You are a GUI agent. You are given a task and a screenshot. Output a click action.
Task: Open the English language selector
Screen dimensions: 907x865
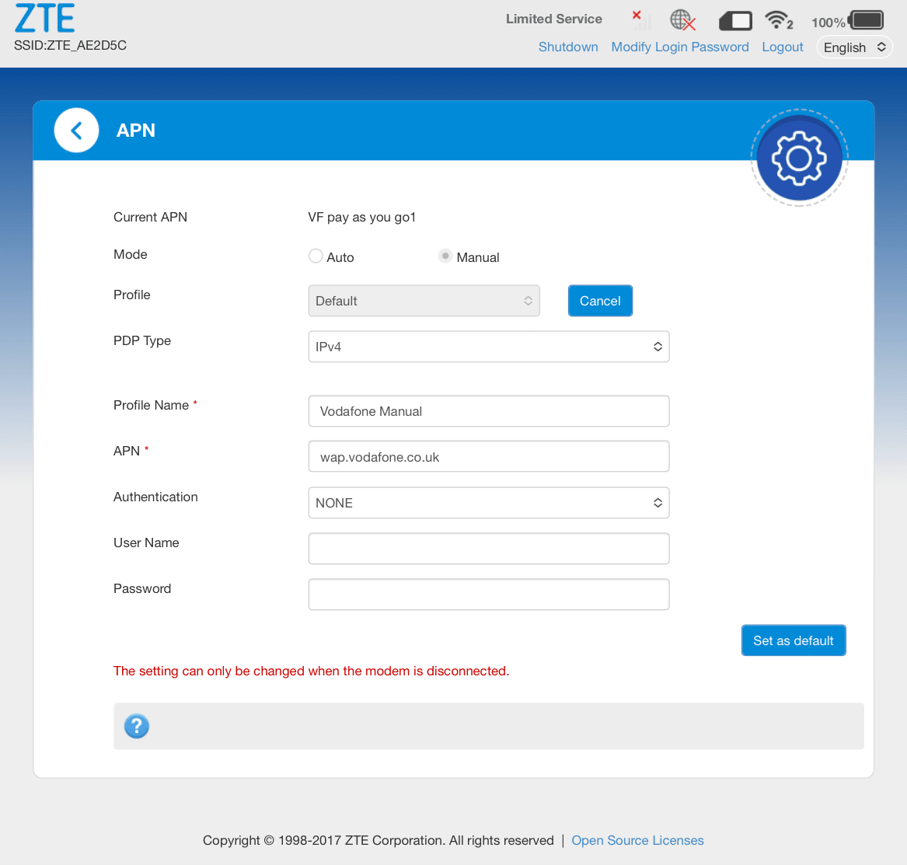coord(854,47)
